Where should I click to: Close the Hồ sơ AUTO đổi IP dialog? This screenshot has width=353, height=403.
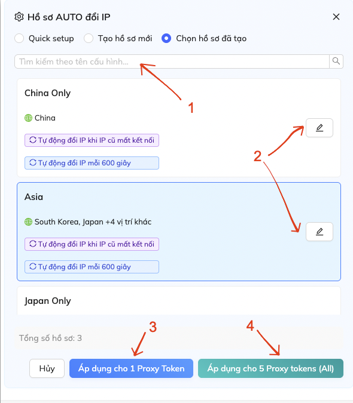pyautogui.click(x=336, y=17)
